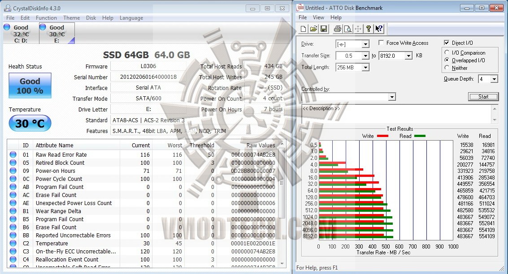508x274 pixels.
Task: Open ATTO File menu
Action: [303, 17]
